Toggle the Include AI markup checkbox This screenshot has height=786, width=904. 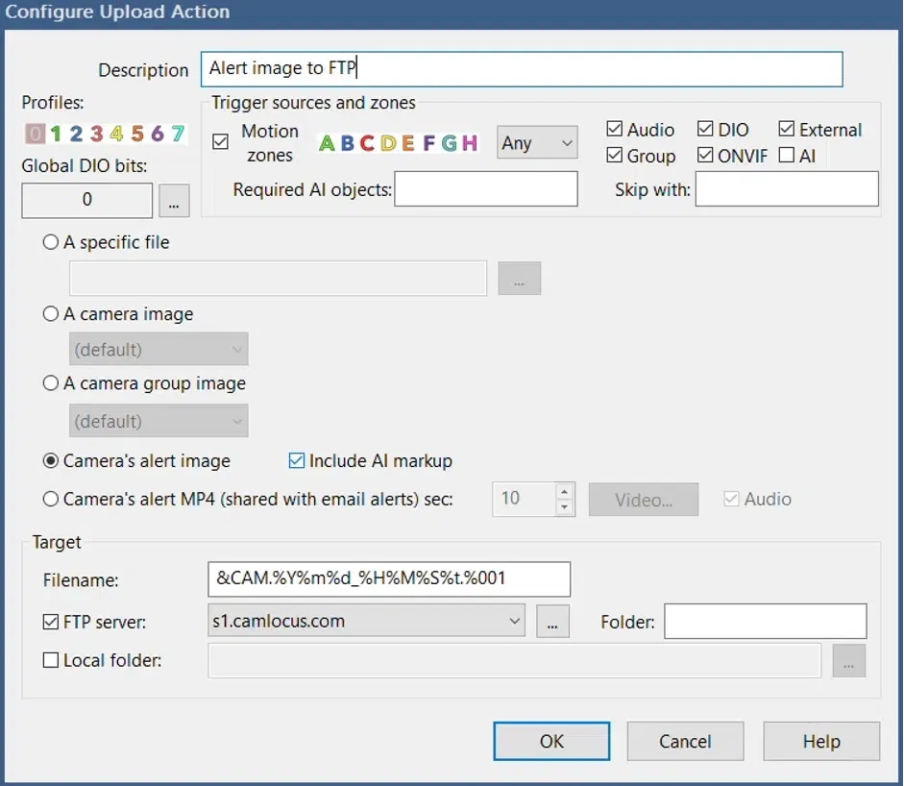pos(296,460)
